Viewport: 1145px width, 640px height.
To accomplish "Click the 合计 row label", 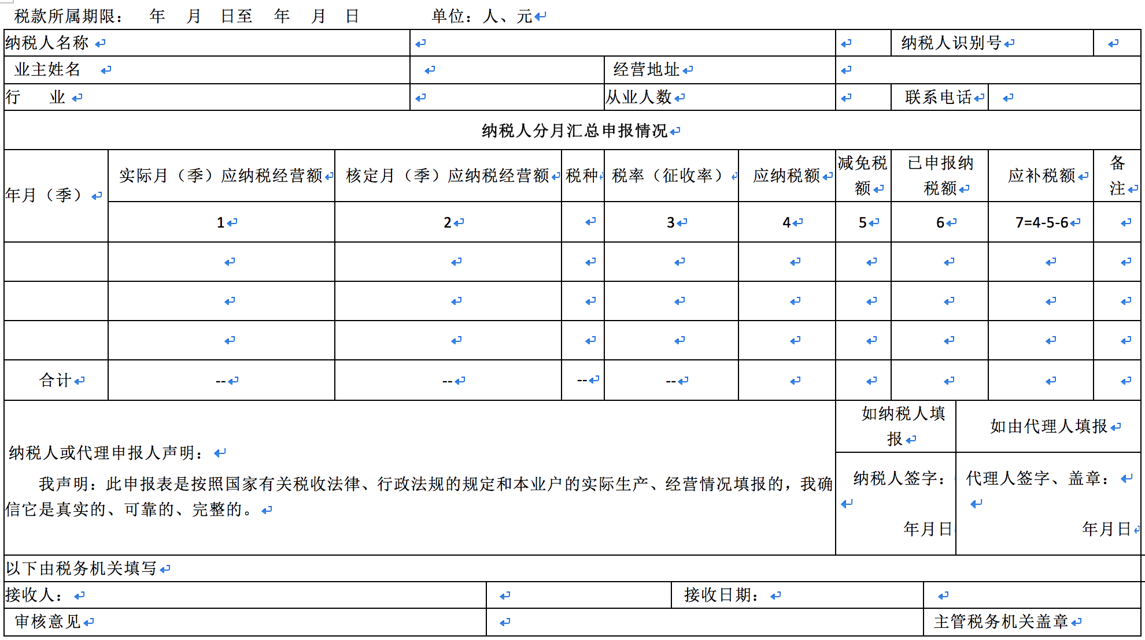I will tap(56, 380).
